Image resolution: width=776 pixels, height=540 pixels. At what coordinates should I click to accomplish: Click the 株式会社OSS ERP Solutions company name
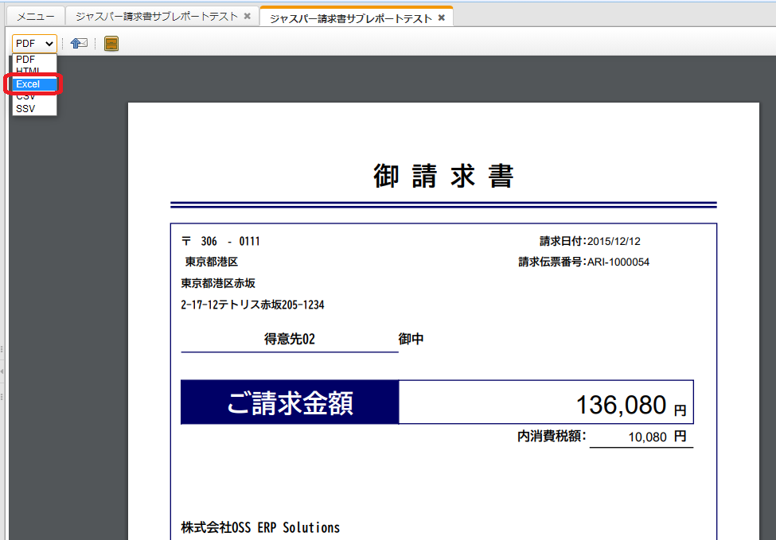pos(260,527)
